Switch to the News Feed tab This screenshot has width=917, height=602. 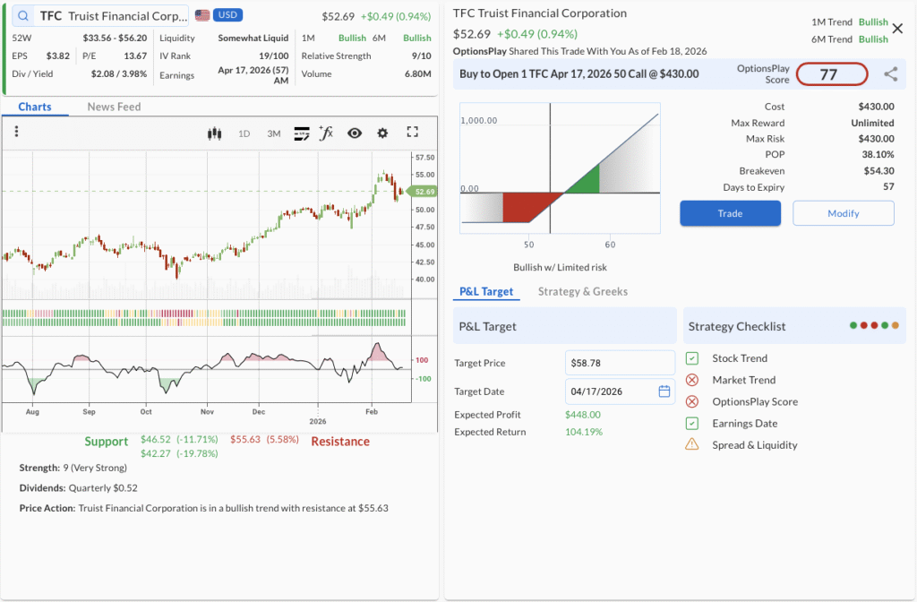coord(114,107)
